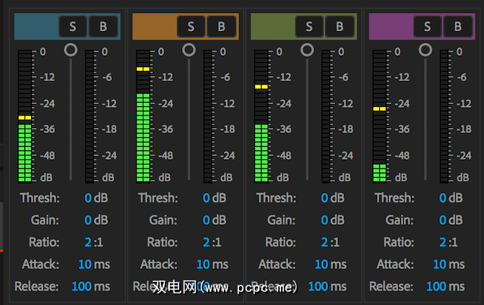Bypass the orange band with B button

click(221, 27)
